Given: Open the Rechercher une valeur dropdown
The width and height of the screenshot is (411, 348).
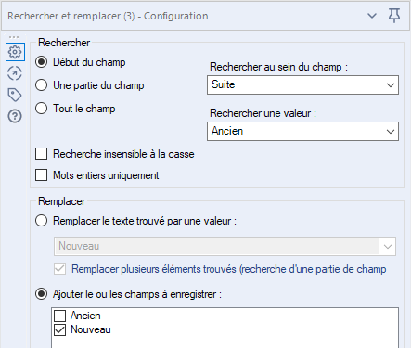Looking at the screenshot, I should pos(303,131).
